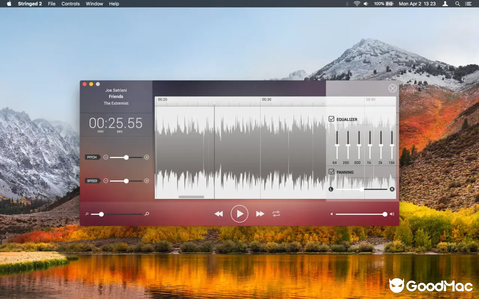Click the fast-forward button
The width and height of the screenshot is (479, 299).
pyautogui.click(x=260, y=214)
